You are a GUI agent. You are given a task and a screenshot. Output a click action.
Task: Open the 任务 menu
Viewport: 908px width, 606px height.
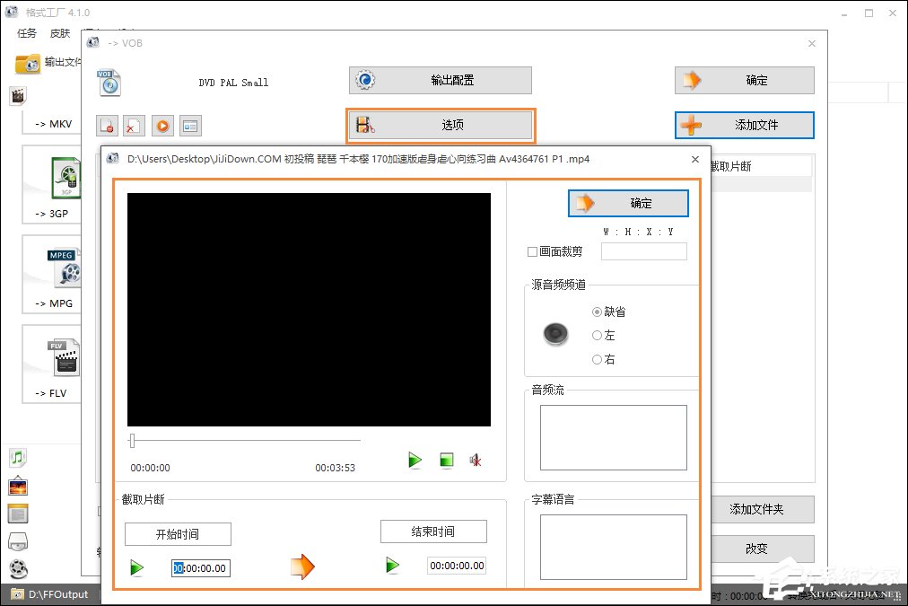click(x=26, y=33)
